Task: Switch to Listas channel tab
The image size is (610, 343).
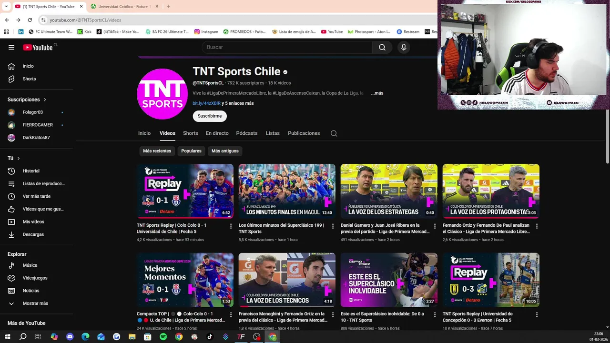Action: tap(273, 133)
